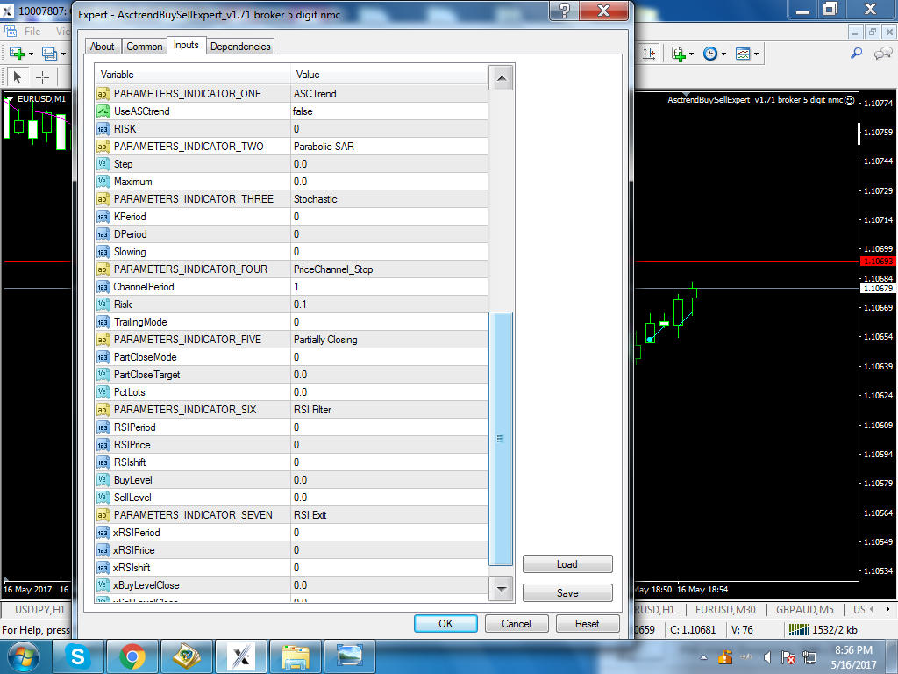Click the inputs list scrollbar thumb

501,439
